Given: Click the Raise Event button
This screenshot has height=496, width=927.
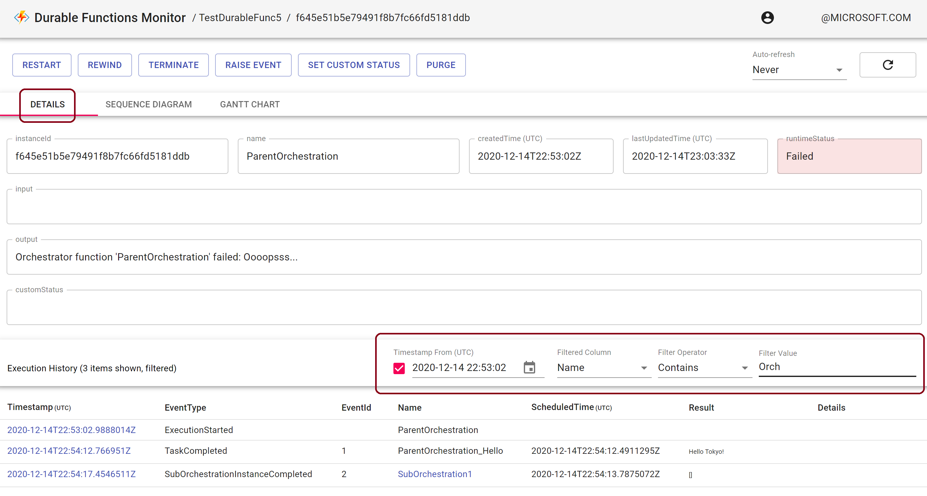Looking at the screenshot, I should [x=253, y=65].
